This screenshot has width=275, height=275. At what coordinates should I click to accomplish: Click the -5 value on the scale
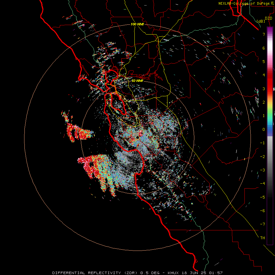[262, 197]
